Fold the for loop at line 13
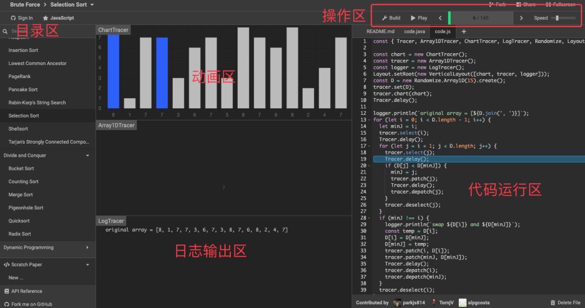The width and height of the screenshot is (585, 308). pos(369,120)
